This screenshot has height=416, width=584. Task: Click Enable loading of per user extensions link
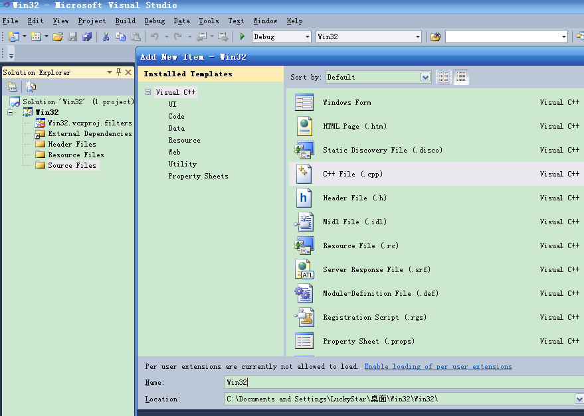pyautogui.click(x=438, y=366)
